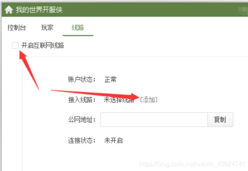
Task: Click the 未选择线路 status text
Action: pyautogui.click(x=119, y=100)
